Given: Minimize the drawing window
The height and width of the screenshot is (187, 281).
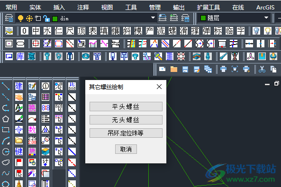Looking at the screenshot, I should [x=267, y=84].
